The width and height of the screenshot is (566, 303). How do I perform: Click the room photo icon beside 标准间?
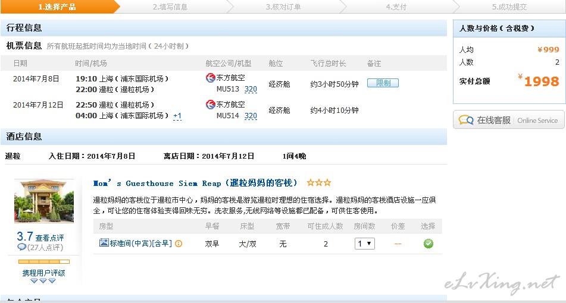(104, 243)
